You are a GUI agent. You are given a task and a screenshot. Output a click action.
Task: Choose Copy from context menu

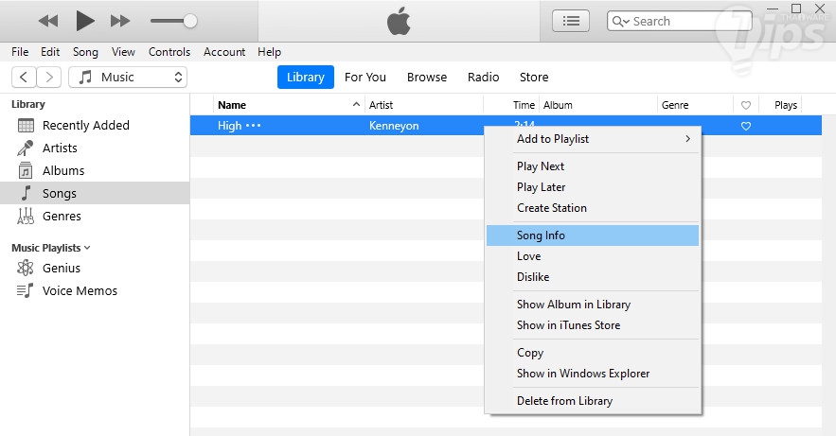pyautogui.click(x=593, y=353)
